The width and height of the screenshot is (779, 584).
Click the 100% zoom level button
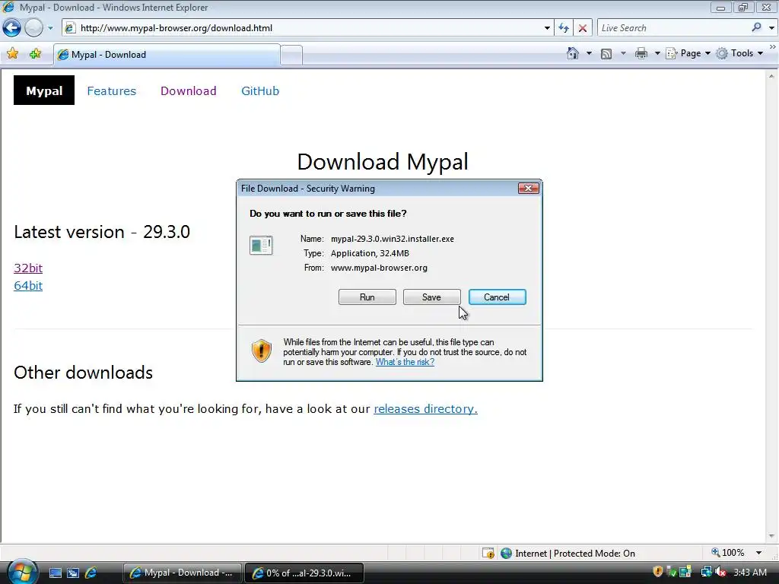(x=728, y=553)
